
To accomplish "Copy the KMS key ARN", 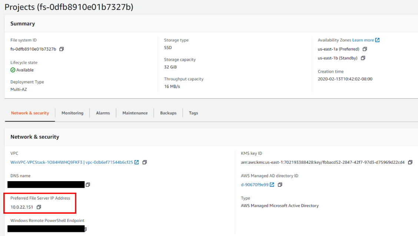I will pos(410,162).
